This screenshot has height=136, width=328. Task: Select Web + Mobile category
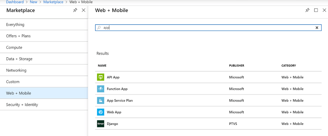point(44,93)
